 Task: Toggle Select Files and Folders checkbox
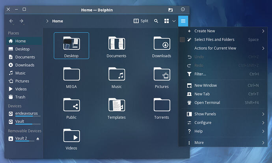coord(182,39)
